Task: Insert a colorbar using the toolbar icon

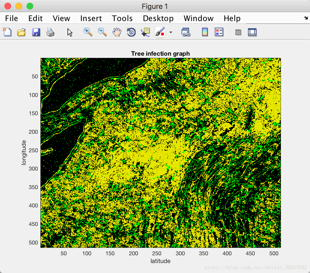Action: coord(205,32)
